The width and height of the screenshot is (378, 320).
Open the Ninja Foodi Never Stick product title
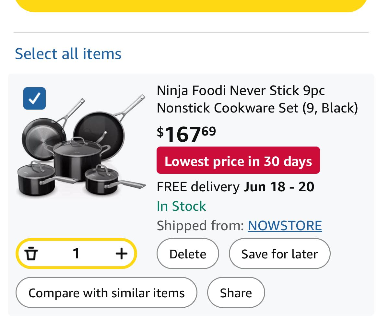257,99
